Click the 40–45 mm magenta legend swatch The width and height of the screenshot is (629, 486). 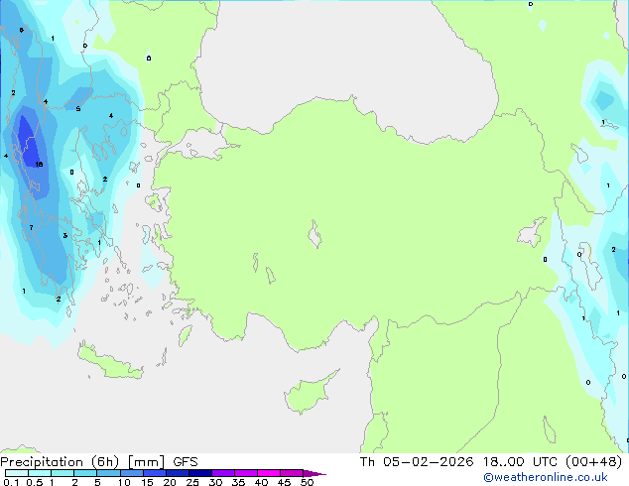coord(269,473)
